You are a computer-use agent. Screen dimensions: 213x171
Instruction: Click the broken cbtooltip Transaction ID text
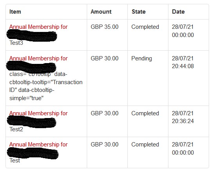click(46, 86)
